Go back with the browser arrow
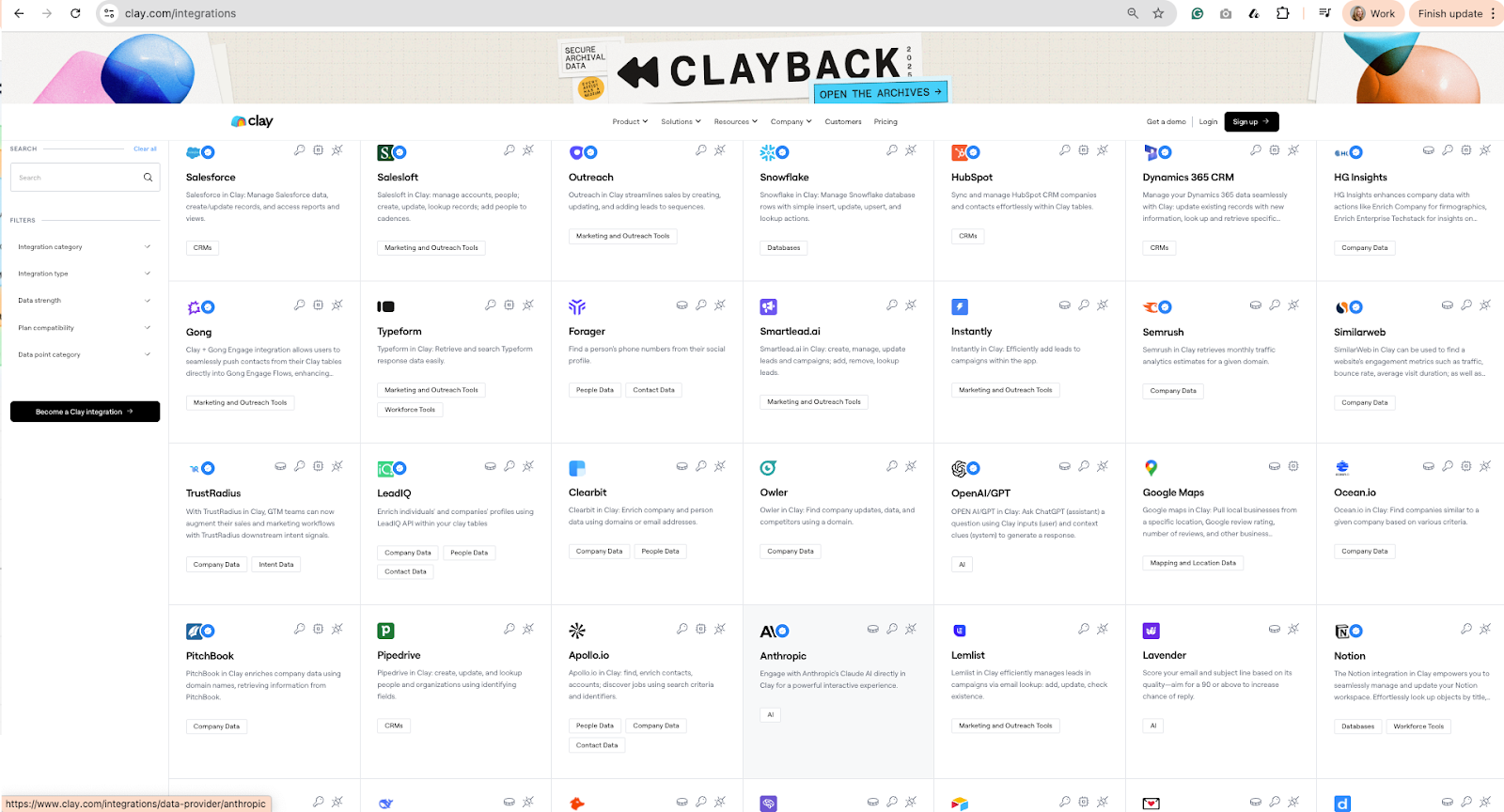 [x=19, y=13]
